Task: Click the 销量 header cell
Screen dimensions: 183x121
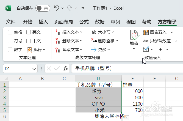Action: (133, 85)
